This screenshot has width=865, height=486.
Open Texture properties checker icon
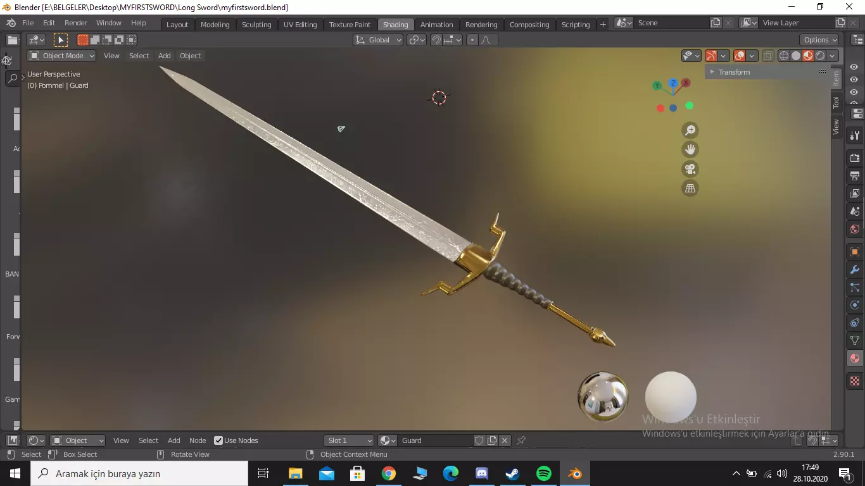855,381
